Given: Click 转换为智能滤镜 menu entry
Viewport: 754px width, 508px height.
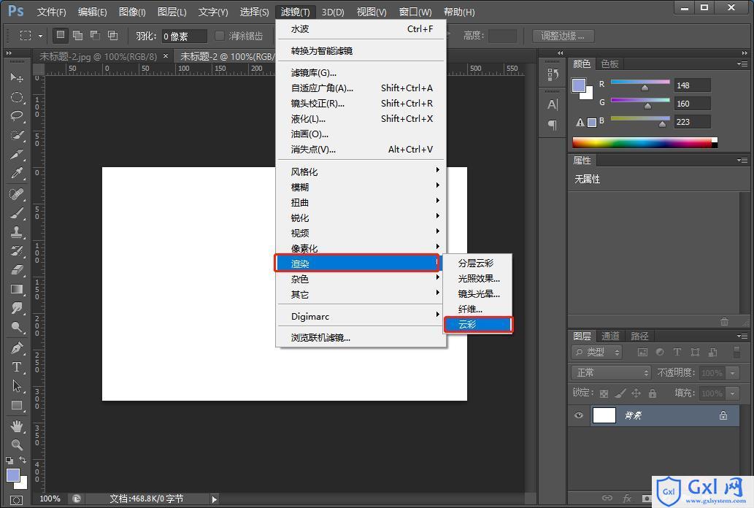Looking at the screenshot, I should (361, 50).
